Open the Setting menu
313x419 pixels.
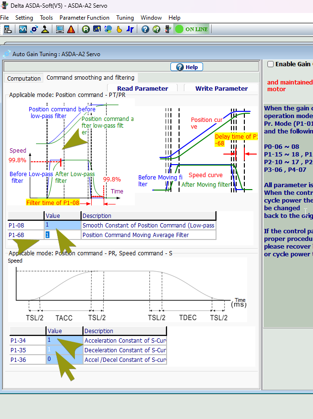coord(24,18)
